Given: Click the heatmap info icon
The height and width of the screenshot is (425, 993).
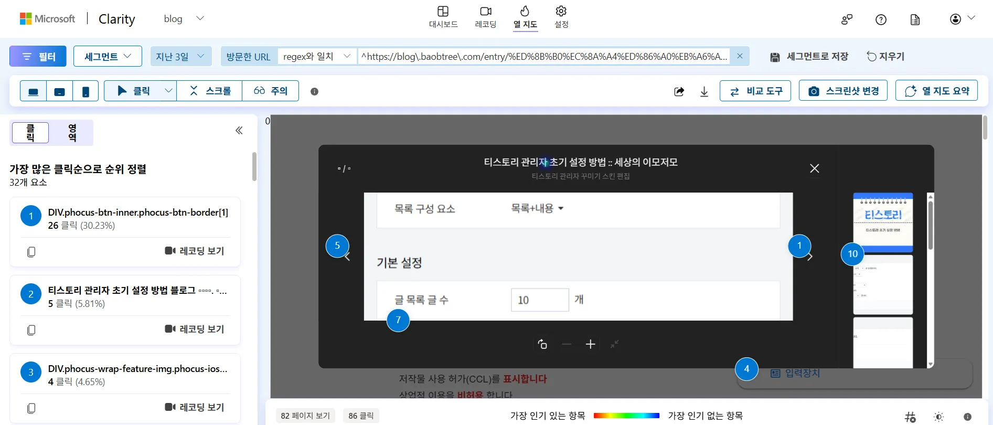Looking at the screenshot, I should 314,91.
